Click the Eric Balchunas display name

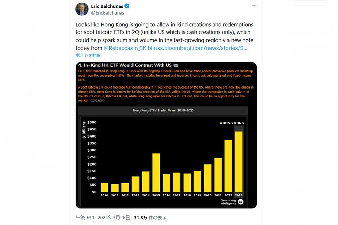click(x=107, y=6)
